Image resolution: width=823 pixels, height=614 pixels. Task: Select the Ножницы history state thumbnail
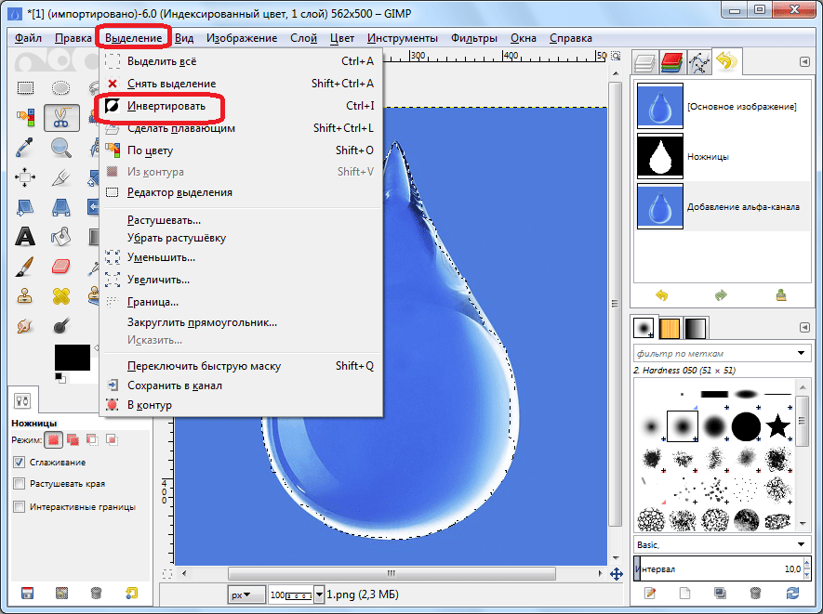(x=660, y=156)
